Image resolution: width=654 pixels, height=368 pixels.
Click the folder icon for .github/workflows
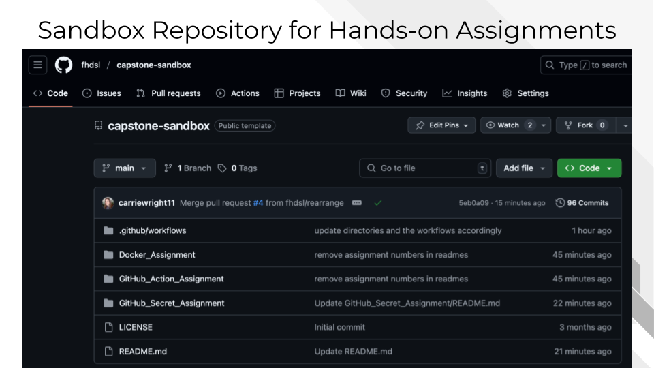pos(108,231)
